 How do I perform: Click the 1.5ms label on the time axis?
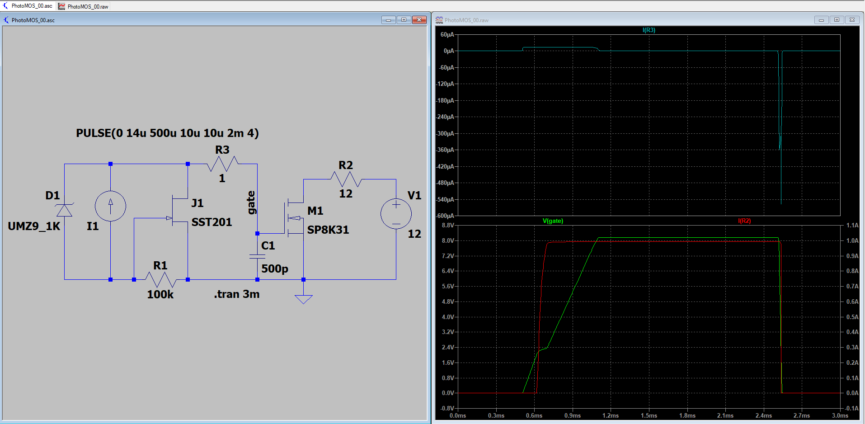(x=649, y=415)
